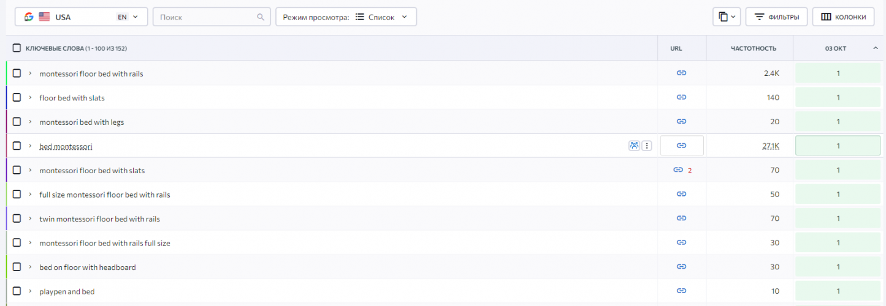This screenshot has height=306, width=886.
Task: Open URL link icon for 'bed montessori'
Action: tap(681, 146)
